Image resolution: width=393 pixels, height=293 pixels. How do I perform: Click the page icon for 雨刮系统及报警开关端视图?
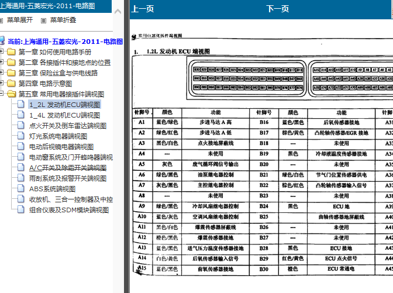[21, 178]
